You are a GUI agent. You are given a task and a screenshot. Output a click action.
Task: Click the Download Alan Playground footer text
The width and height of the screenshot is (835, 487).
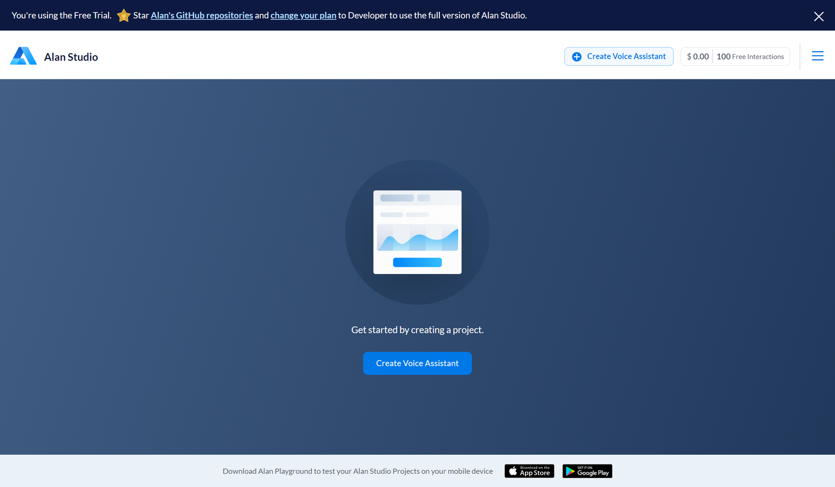(x=357, y=471)
